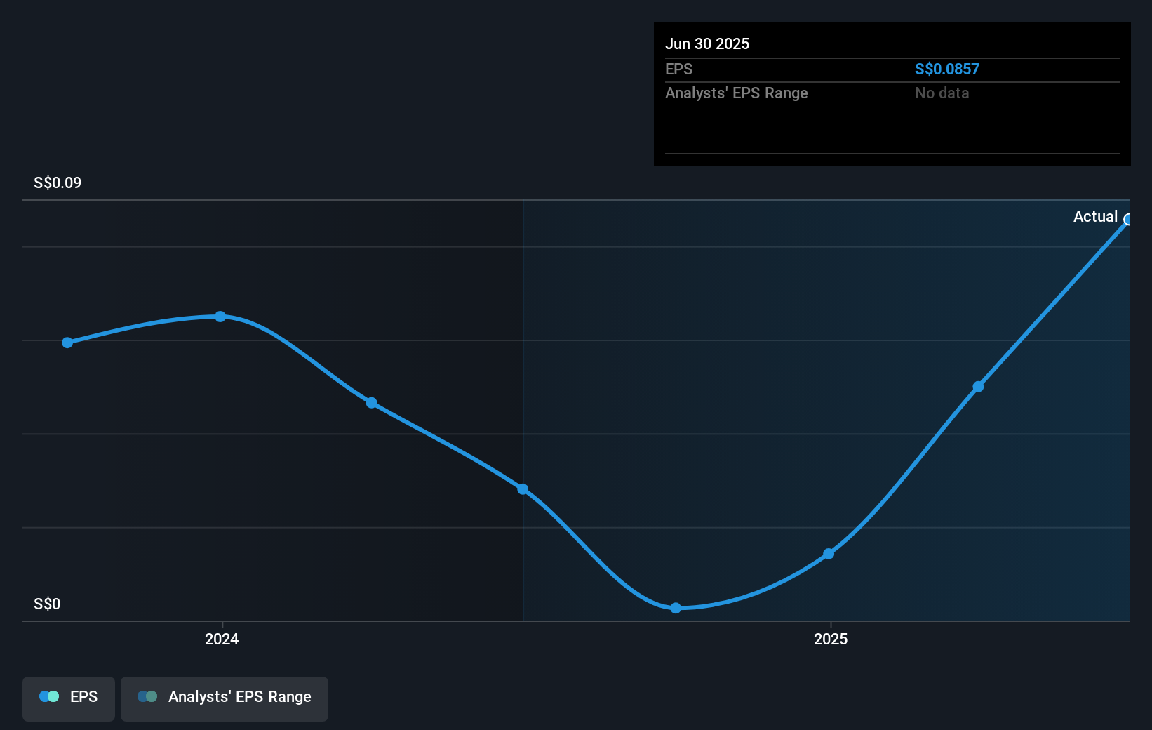Select the lowest data point on the curve

point(675,608)
